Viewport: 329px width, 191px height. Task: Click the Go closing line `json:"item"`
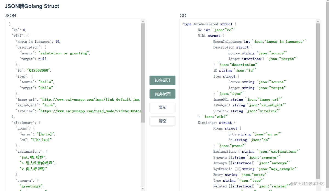coord(229,94)
